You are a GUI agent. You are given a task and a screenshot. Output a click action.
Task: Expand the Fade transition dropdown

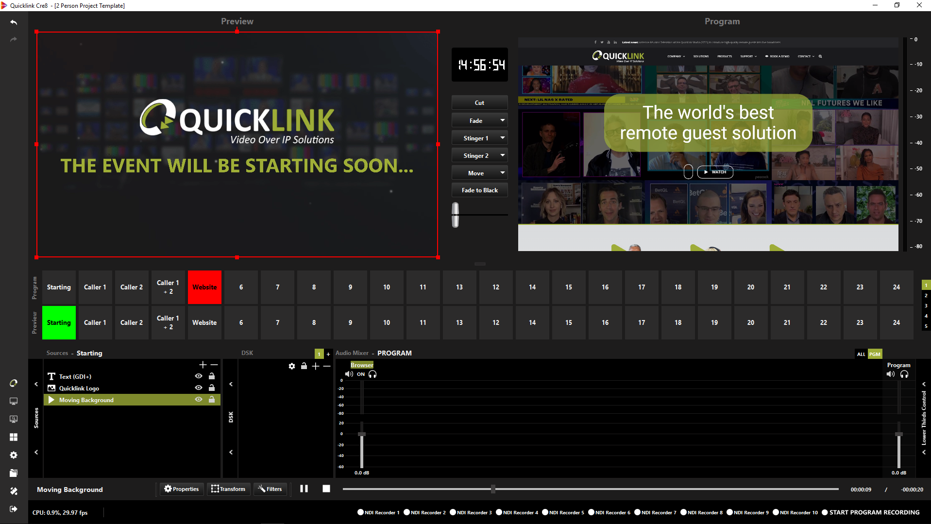click(x=502, y=120)
